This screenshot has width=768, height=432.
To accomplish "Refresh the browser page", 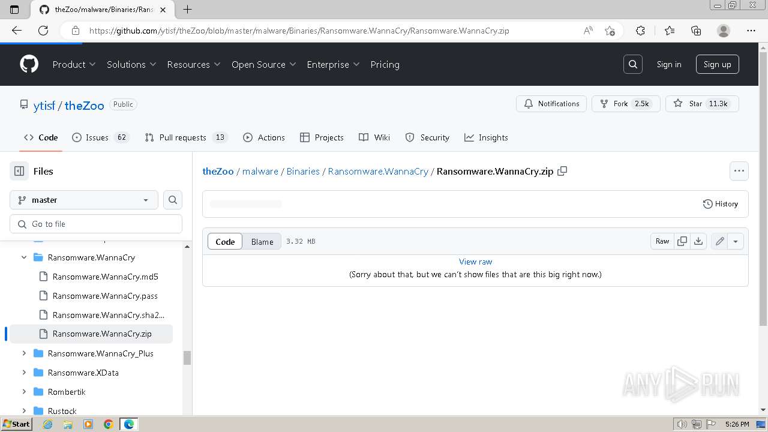I will pyautogui.click(x=43, y=31).
